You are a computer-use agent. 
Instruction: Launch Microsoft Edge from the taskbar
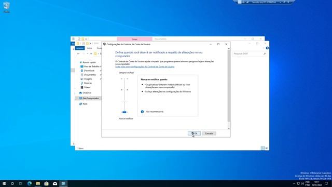tap(30, 183)
